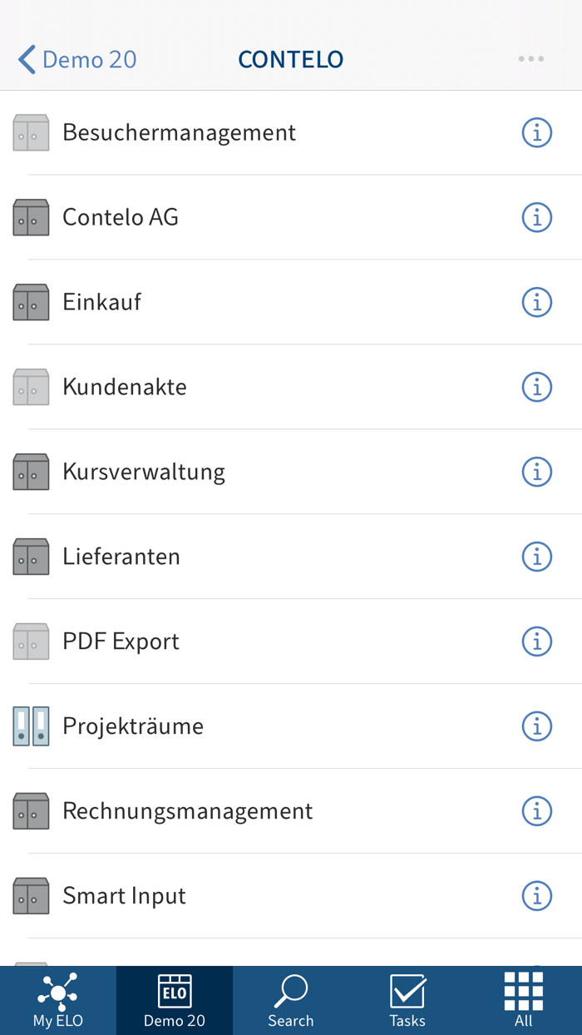Viewport: 582px width, 1035px height.
Task: Tap the Contelo AG cabinet icon
Action: click(x=31, y=217)
